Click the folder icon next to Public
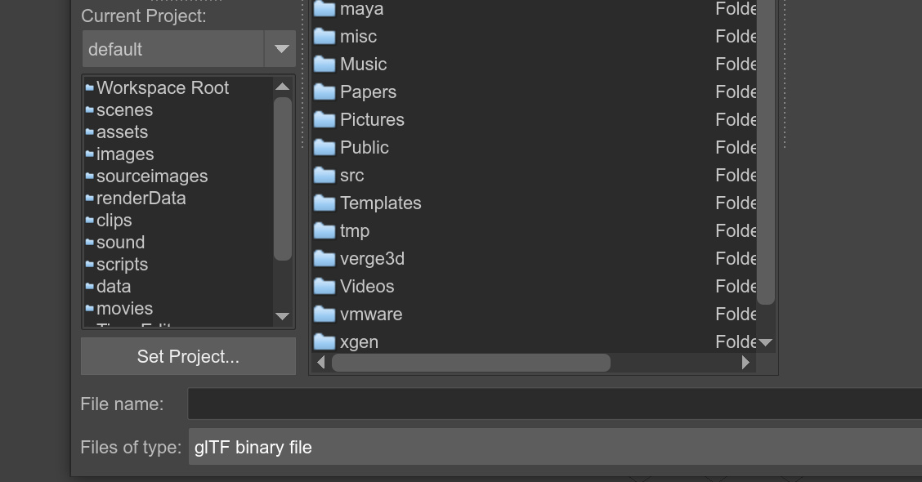The image size is (922, 482). pyautogui.click(x=324, y=147)
